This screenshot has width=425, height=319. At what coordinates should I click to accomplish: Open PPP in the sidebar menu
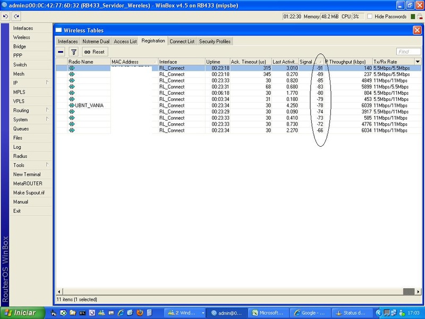tap(18, 55)
